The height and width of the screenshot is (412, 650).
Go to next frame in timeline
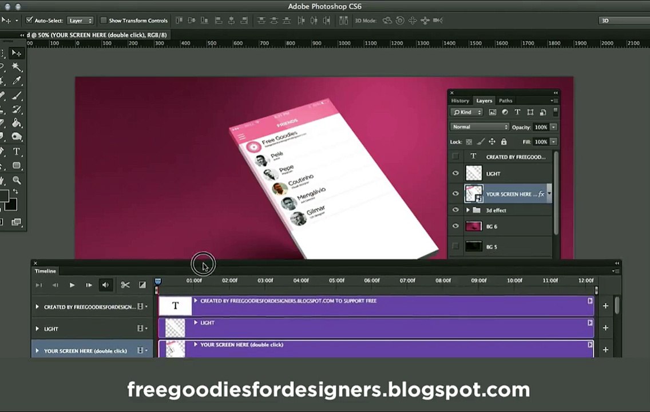89,285
